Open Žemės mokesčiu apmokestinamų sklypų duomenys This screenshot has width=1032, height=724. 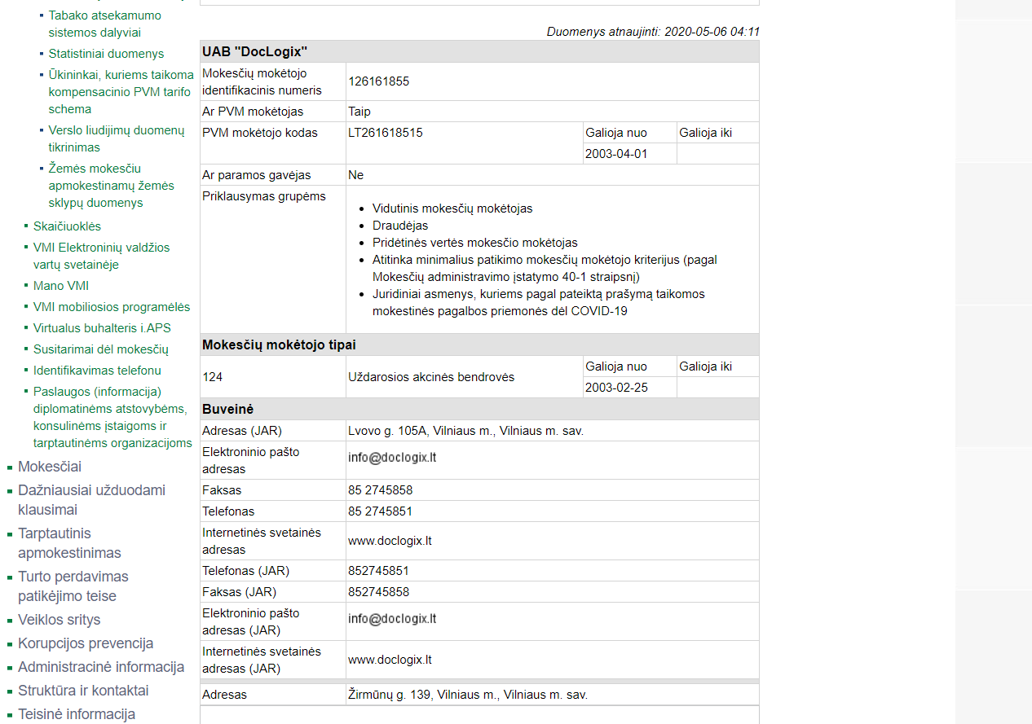111,186
